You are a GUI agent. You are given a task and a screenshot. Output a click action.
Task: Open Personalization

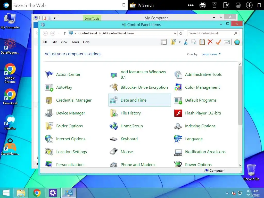64,164
